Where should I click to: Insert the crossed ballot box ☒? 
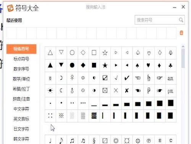tap(105, 91)
